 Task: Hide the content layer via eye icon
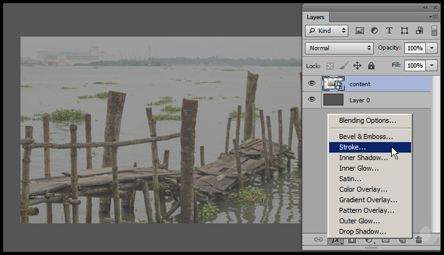[312, 83]
